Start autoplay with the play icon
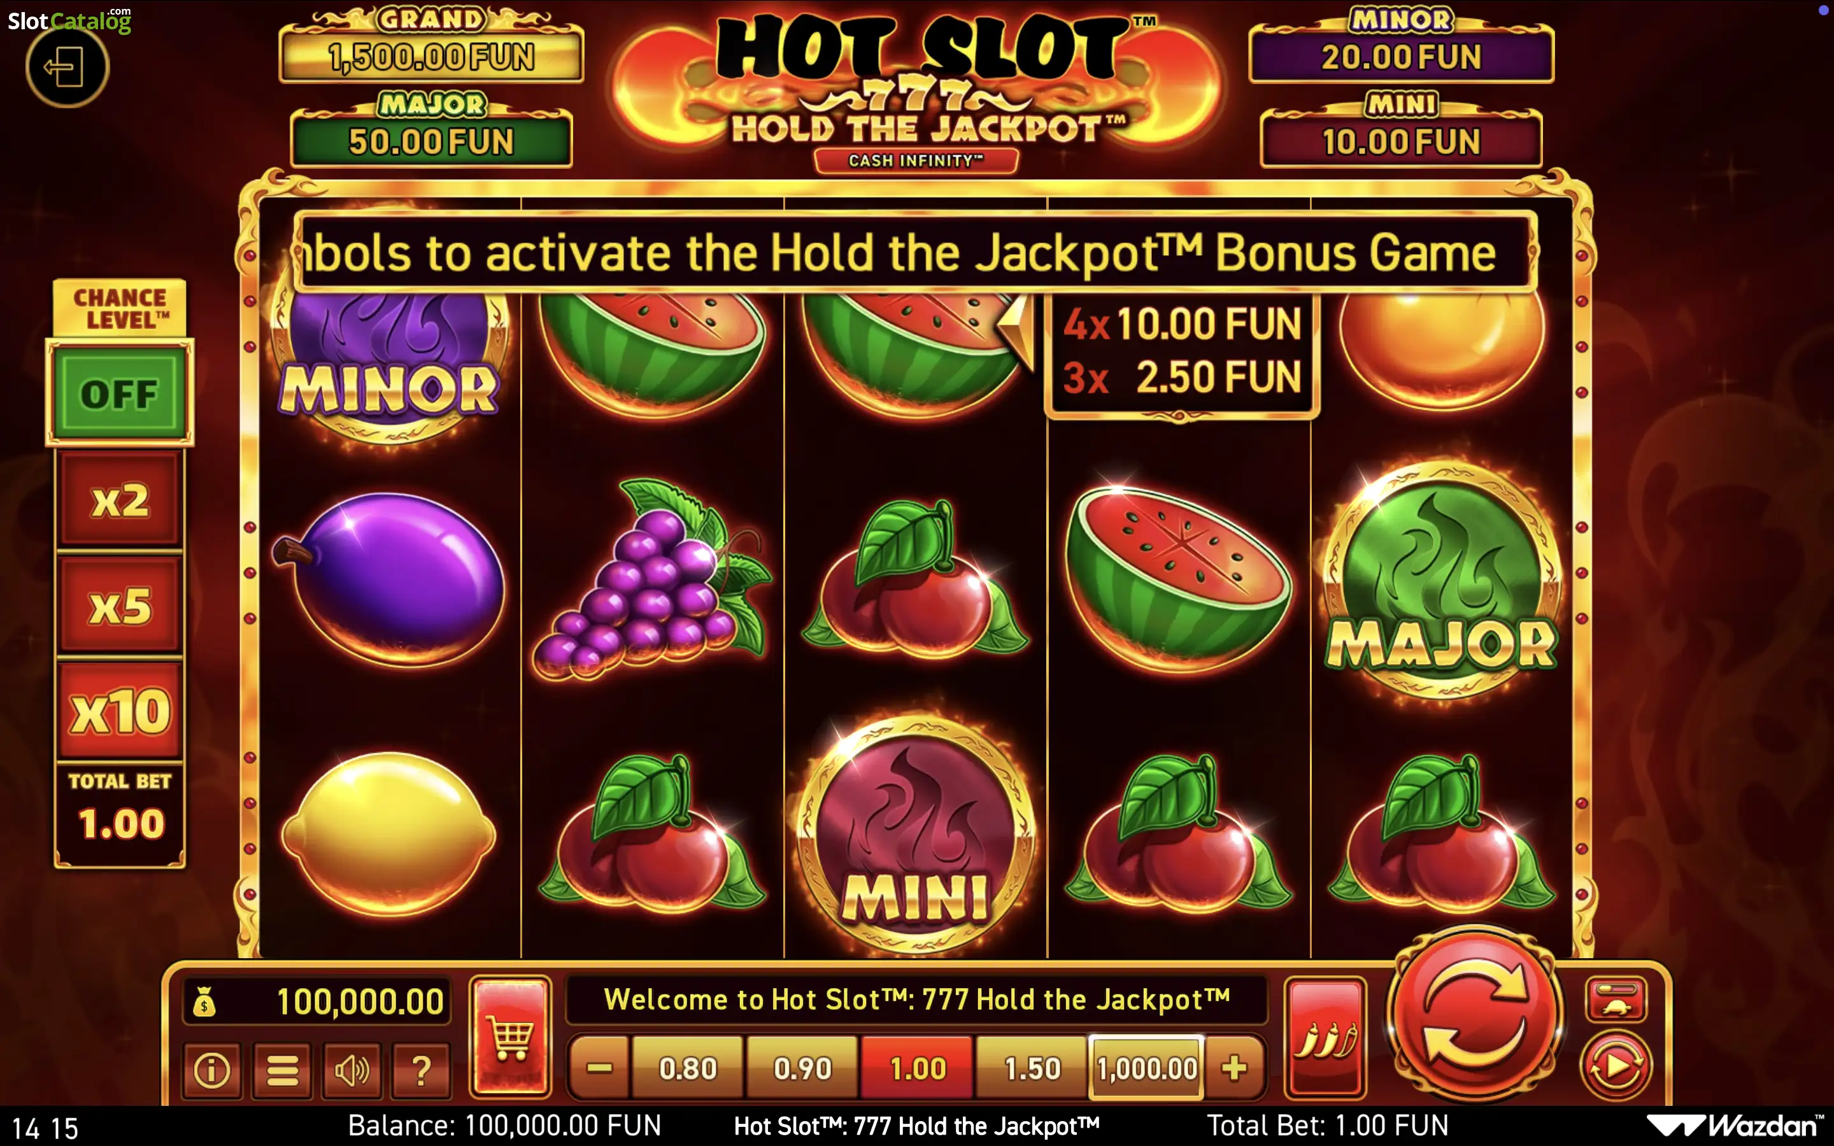 [1615, 1066]
